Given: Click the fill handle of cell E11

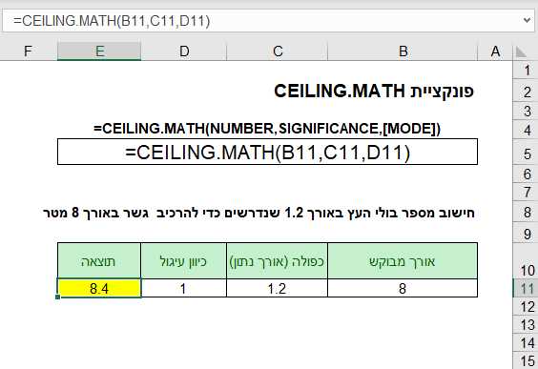Looking at the screenshot, I should coord(57,297).
